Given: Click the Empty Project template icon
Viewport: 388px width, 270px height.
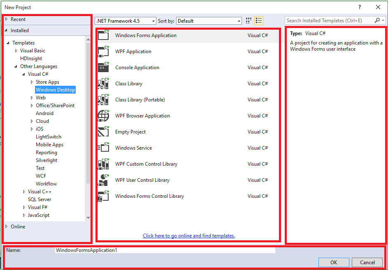Looking at the screenshot, I should [103, 132].
